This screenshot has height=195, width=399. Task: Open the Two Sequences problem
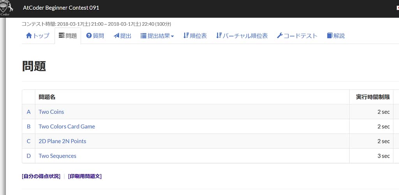click(x=57, y=156)
